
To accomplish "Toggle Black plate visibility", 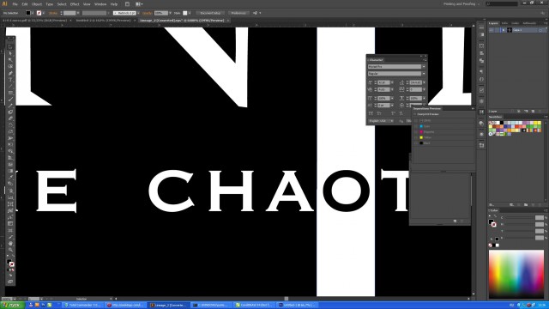I will click(x=416, y=143).
